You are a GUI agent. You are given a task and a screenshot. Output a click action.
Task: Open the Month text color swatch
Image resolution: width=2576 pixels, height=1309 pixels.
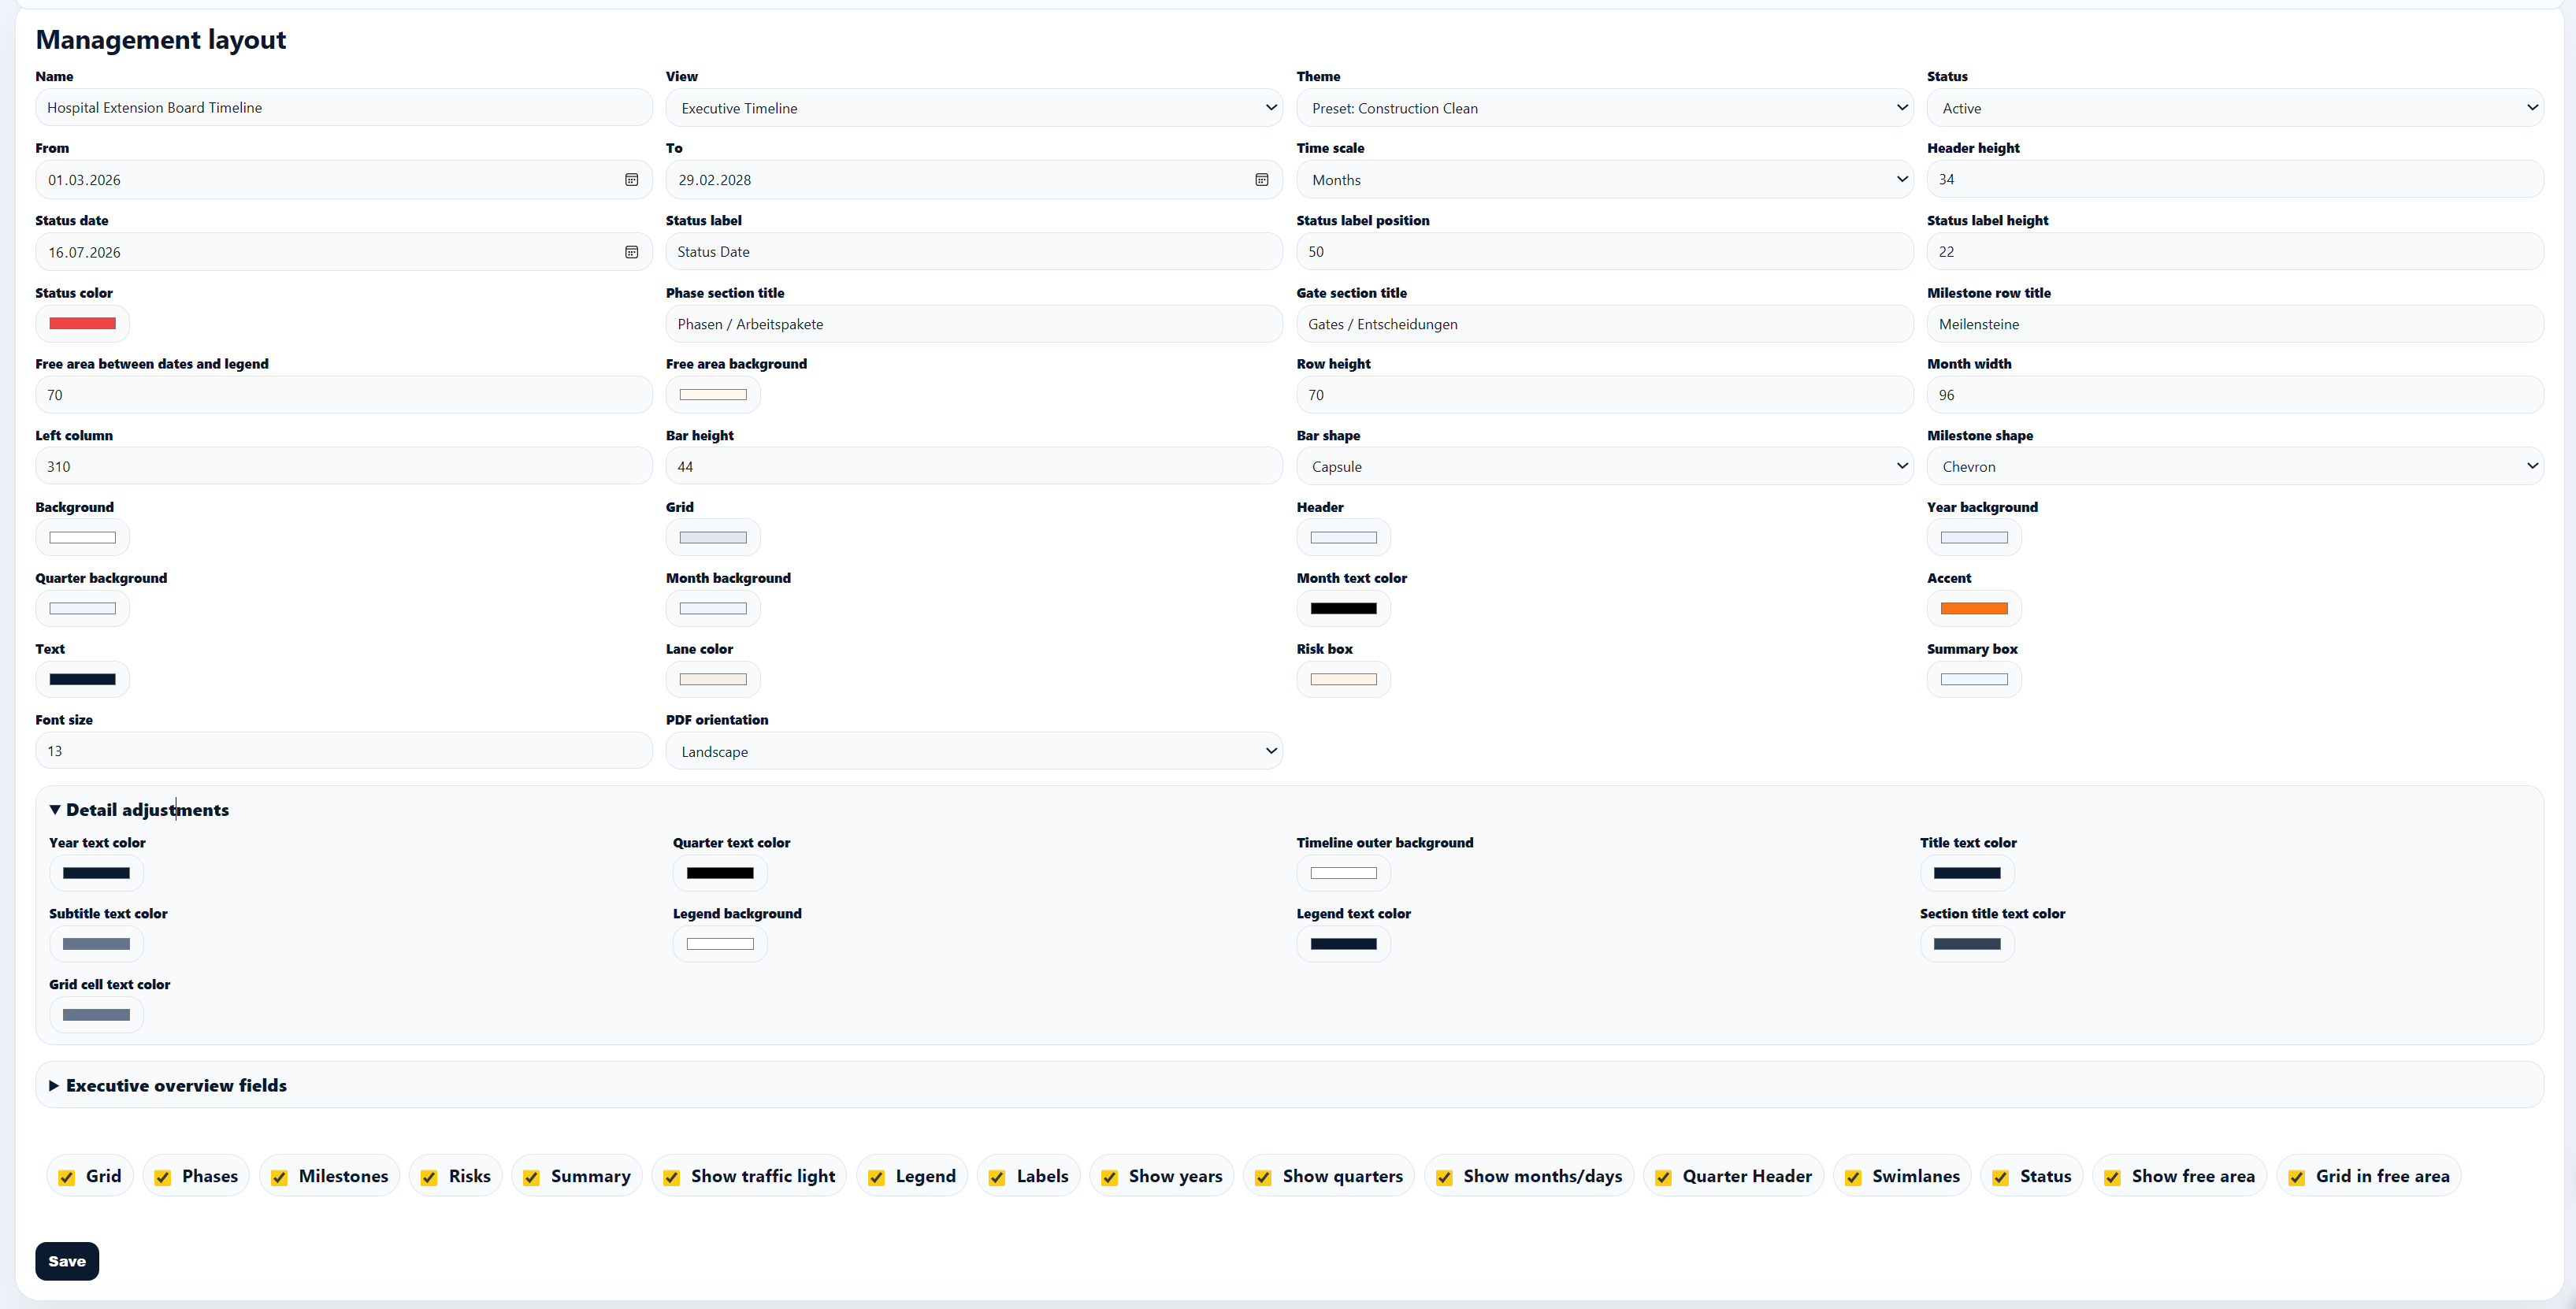[x=1343, y=608]
